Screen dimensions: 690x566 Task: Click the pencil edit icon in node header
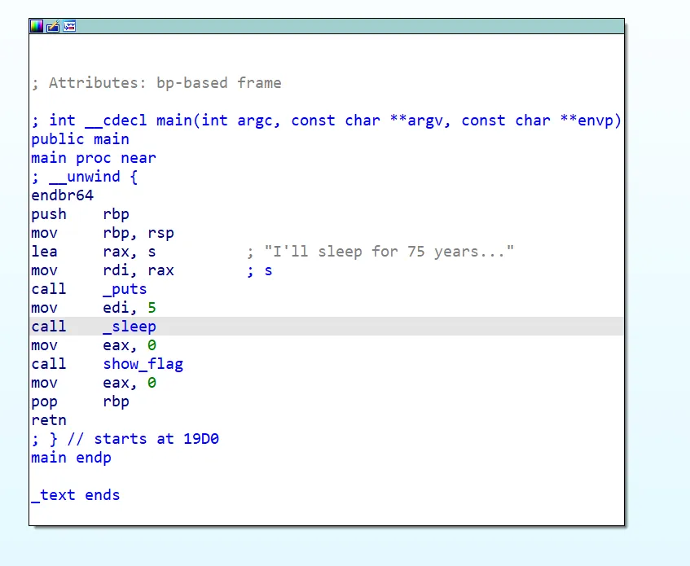53,26
